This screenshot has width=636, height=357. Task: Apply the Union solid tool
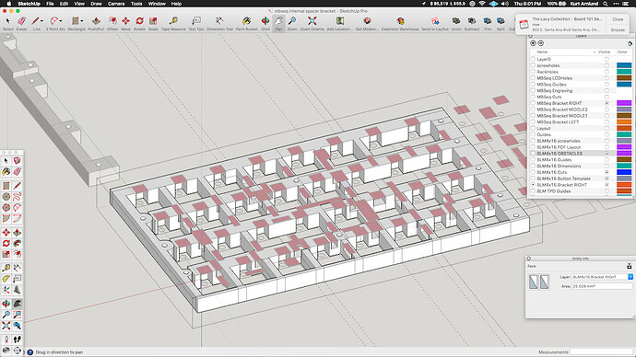pyautogui.click(x=456, y=24)
